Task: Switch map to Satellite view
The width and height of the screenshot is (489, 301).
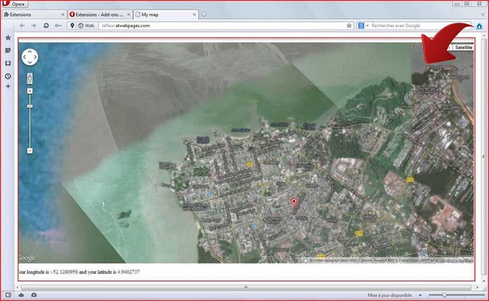Action: [463, 47]
